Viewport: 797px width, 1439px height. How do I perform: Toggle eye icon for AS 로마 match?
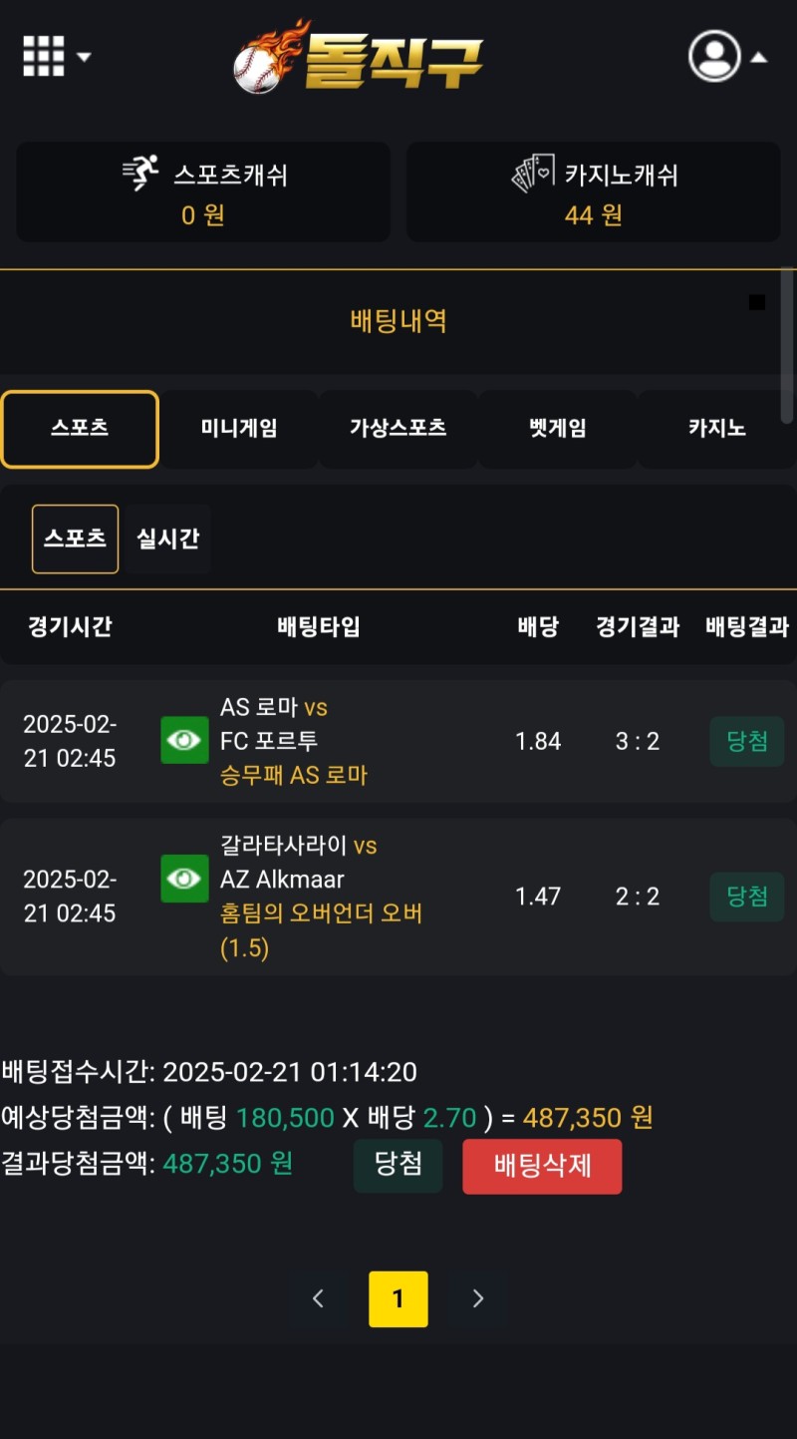click(x=184, y=740)
